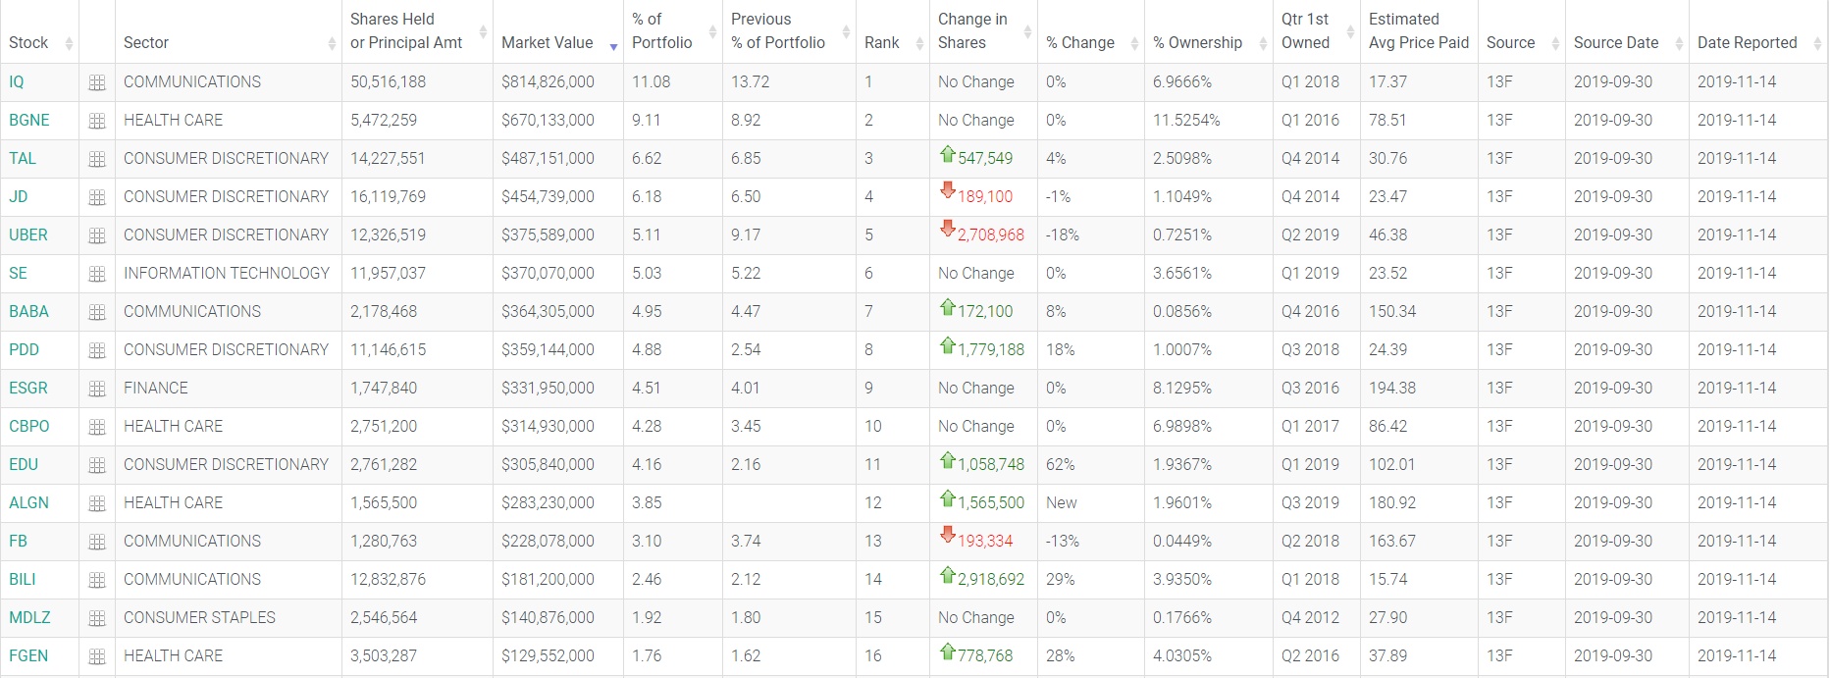Open the JD ticker link
The height and width of the screenshot is (678, 1830).
19,197
